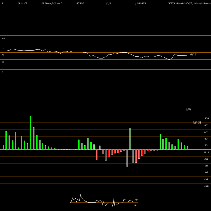Image resolution: width=211 pixels, height=211 pixels.
Task: Click the '939879' code in the header
Action: point(141,3)
